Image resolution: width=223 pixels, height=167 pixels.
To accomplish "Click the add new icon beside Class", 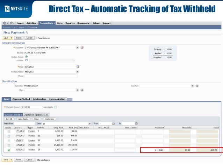I will click(82, 90).
